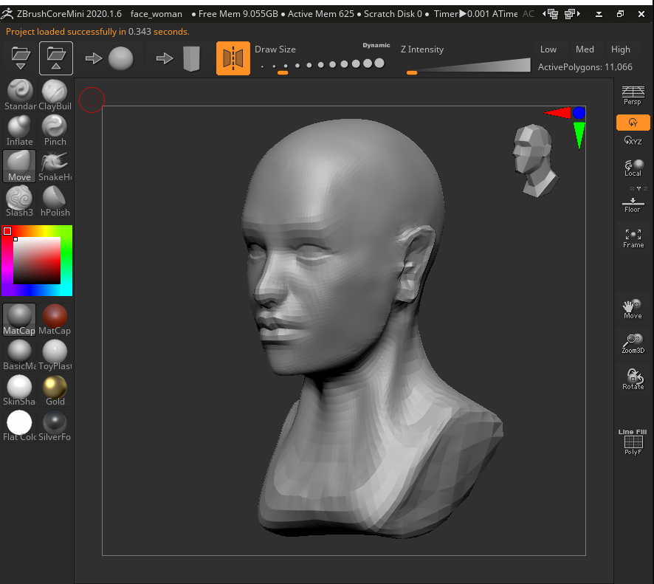Viewport: 654px width, 584px height.
Task: Adjust the Z Intensity slider
Action: [469, 66]
